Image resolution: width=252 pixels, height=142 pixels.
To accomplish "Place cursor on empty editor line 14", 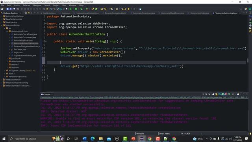I will click(146, 62).
